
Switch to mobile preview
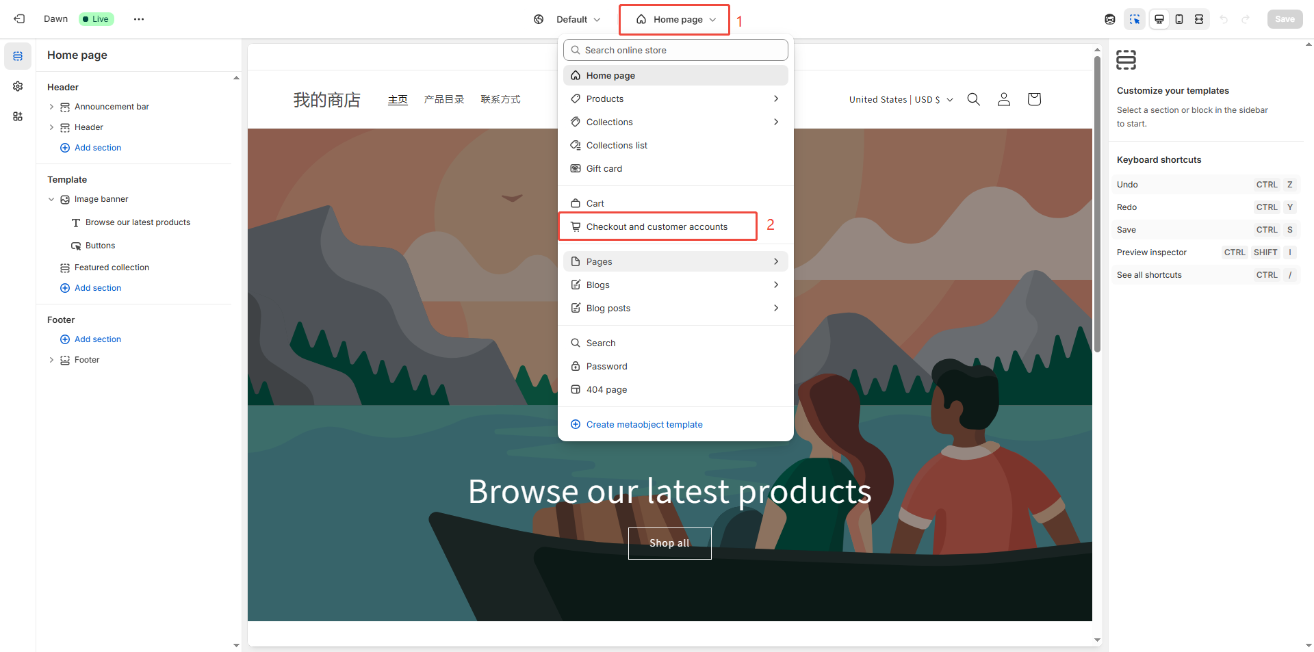pyautogui.click(x=1179, y=19)
